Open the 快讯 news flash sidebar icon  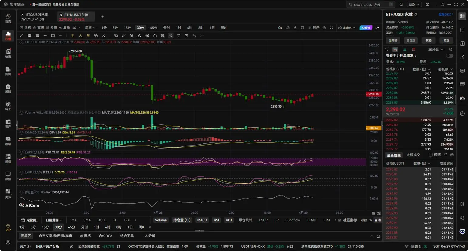click(x=8, y=53)
